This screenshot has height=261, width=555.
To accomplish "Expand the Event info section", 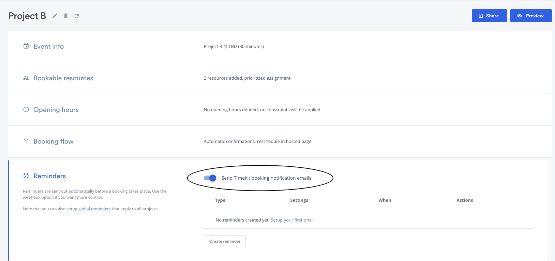I will tap(280, 46).
